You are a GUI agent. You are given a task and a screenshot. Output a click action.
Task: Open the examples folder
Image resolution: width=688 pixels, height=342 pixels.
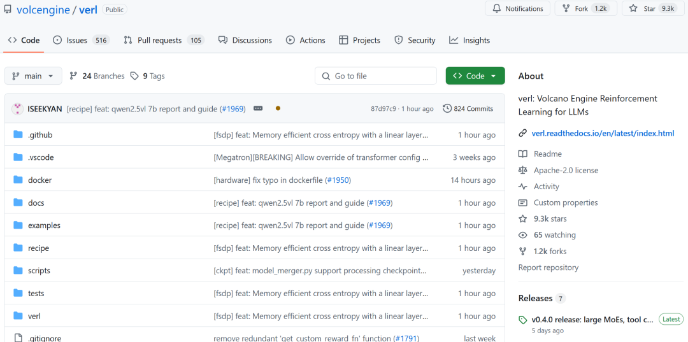coord(44,225)
